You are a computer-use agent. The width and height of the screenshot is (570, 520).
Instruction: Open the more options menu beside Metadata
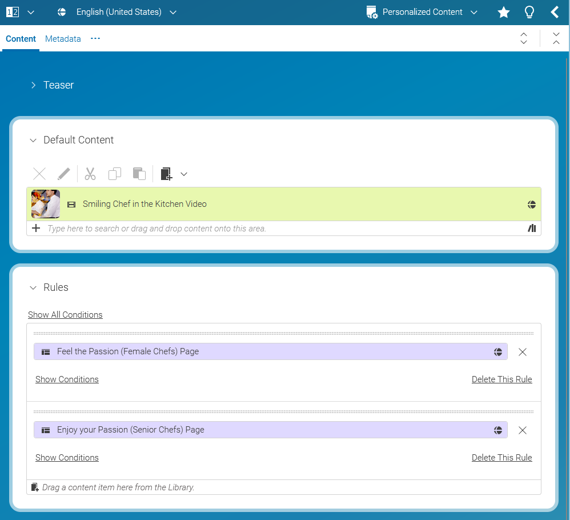(95, 38)
